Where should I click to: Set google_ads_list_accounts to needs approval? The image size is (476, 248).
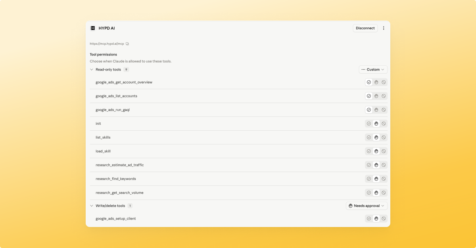tap(376, 96)
